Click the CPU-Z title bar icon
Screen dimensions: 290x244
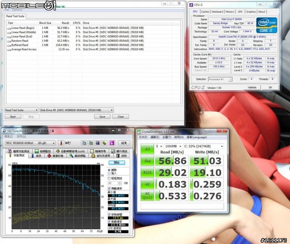tap(191, 5)
